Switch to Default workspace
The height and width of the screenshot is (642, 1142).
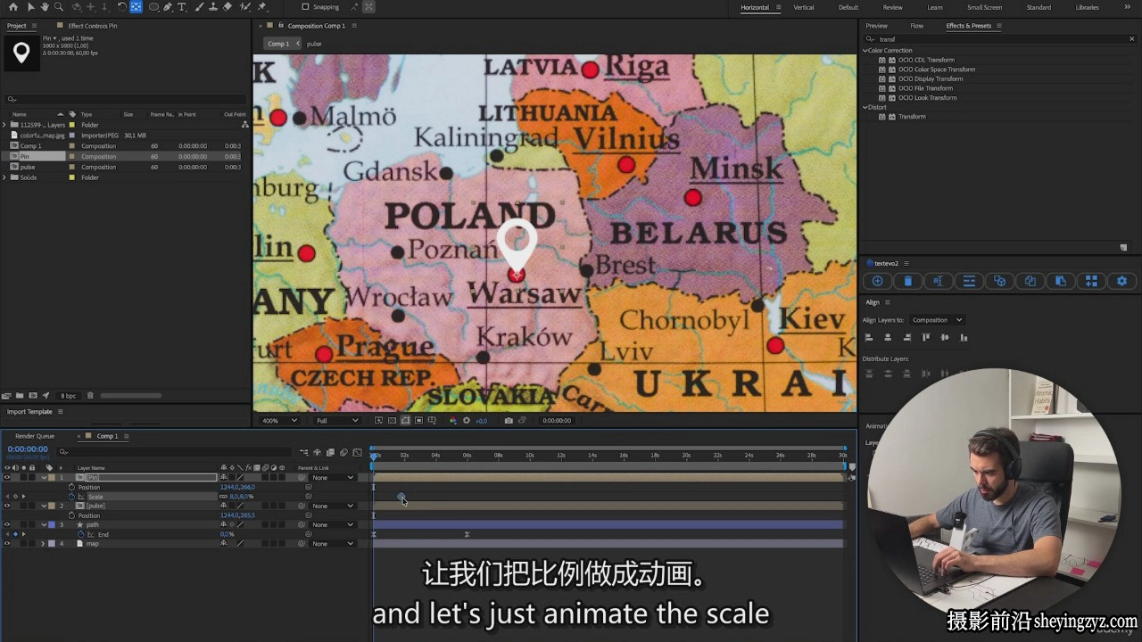(x=848, y=7)
